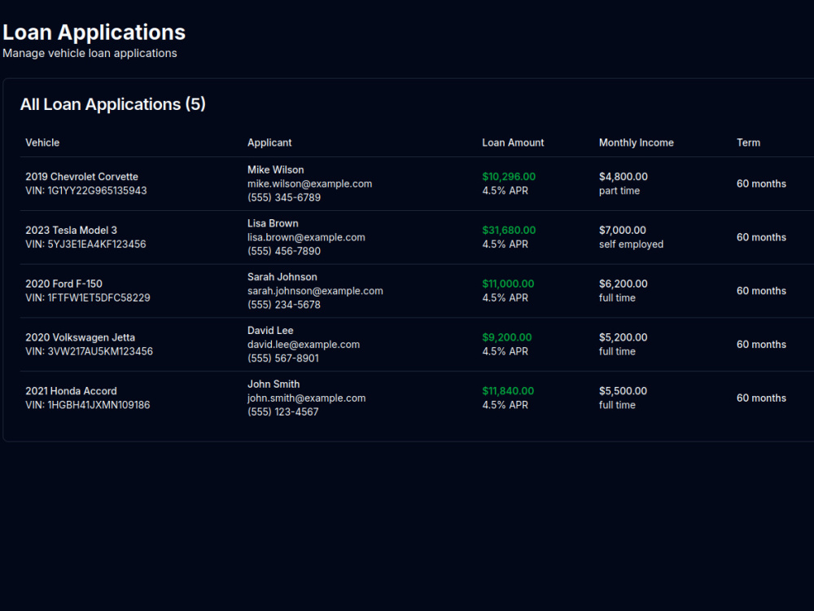Click the 'self employed' employment label

632,244
